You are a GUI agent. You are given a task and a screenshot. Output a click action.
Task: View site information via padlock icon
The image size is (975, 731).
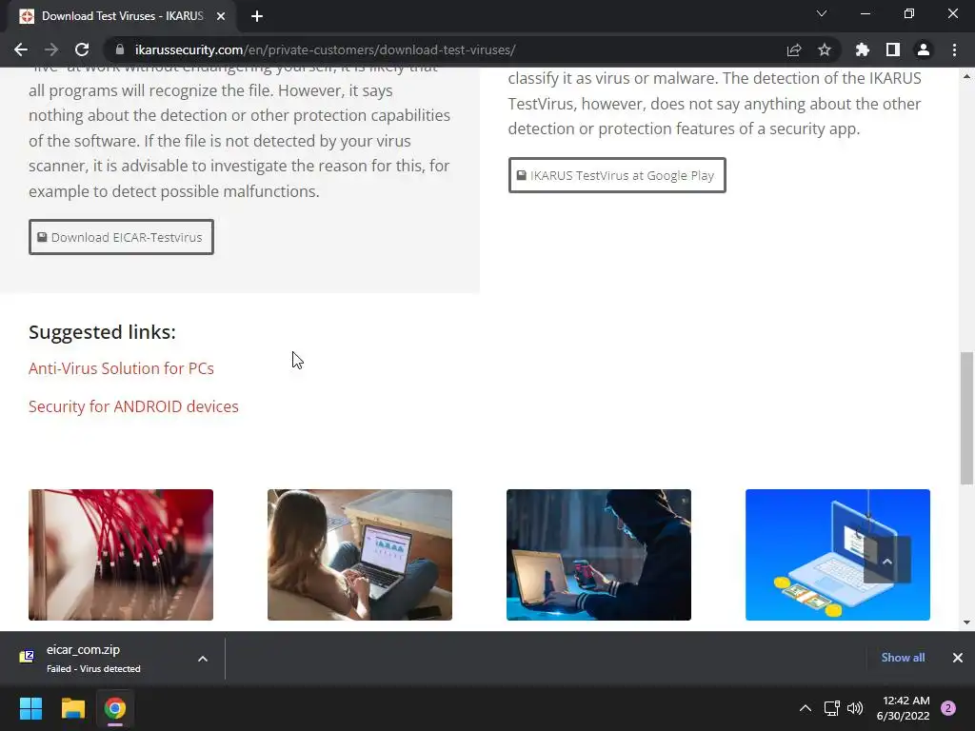click(x=120, y=49)
